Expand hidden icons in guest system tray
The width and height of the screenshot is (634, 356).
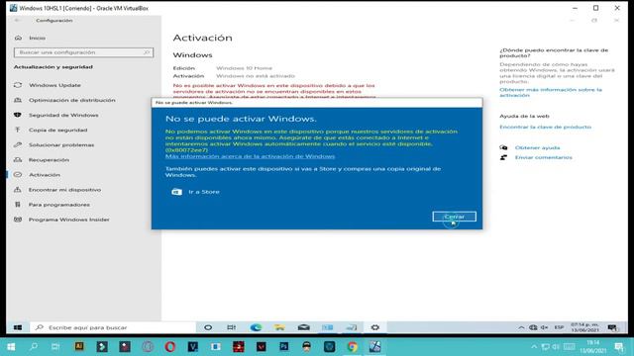tap(521, 327)
